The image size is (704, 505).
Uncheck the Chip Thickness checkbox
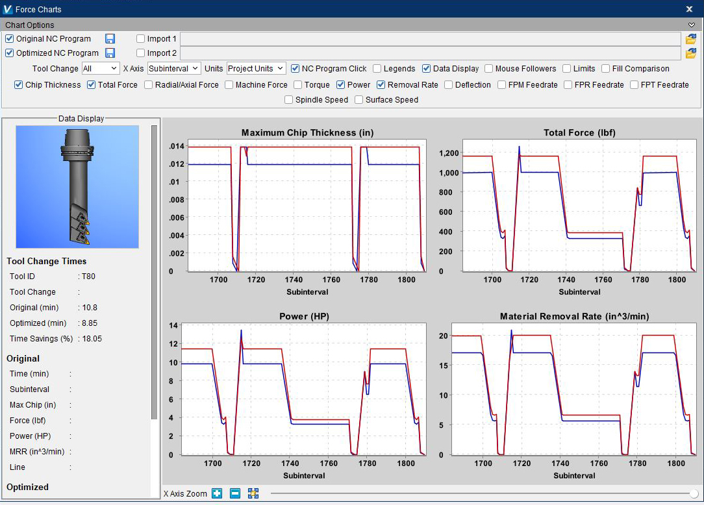pyautogui.click(x=19, y=85)
